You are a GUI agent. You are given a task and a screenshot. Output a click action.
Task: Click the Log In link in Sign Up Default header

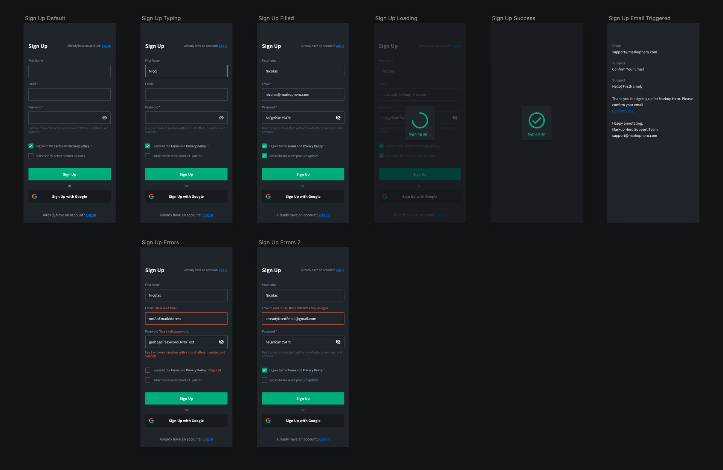(x=106, y=45)
